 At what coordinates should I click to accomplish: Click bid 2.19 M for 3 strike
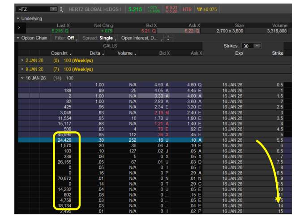[162, 113]
